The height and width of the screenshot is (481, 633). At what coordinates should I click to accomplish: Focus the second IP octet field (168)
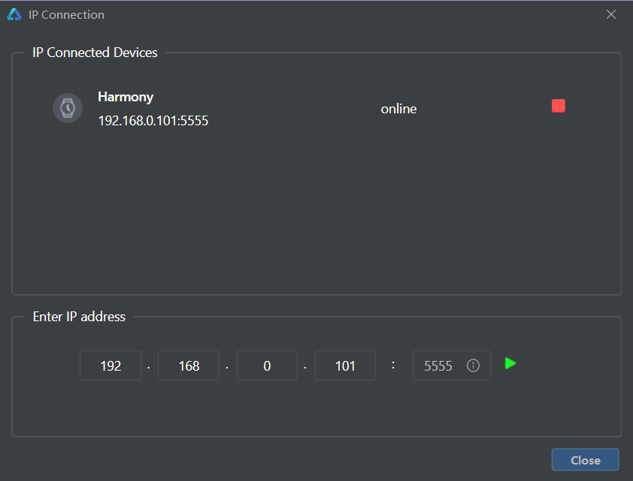(189, 365)
